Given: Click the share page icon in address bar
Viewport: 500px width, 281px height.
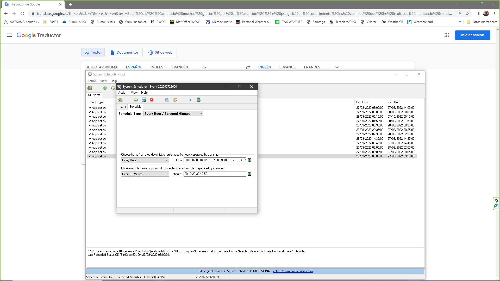Looking at the screenshot, I should pos(459,14).
